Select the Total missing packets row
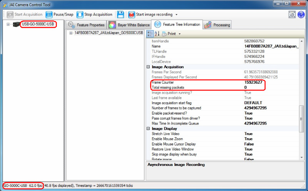The height and width of the screenshot is (191, 308). click(x=225, y=88)
